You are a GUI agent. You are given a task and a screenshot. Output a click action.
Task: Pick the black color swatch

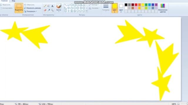click(126, 5)
